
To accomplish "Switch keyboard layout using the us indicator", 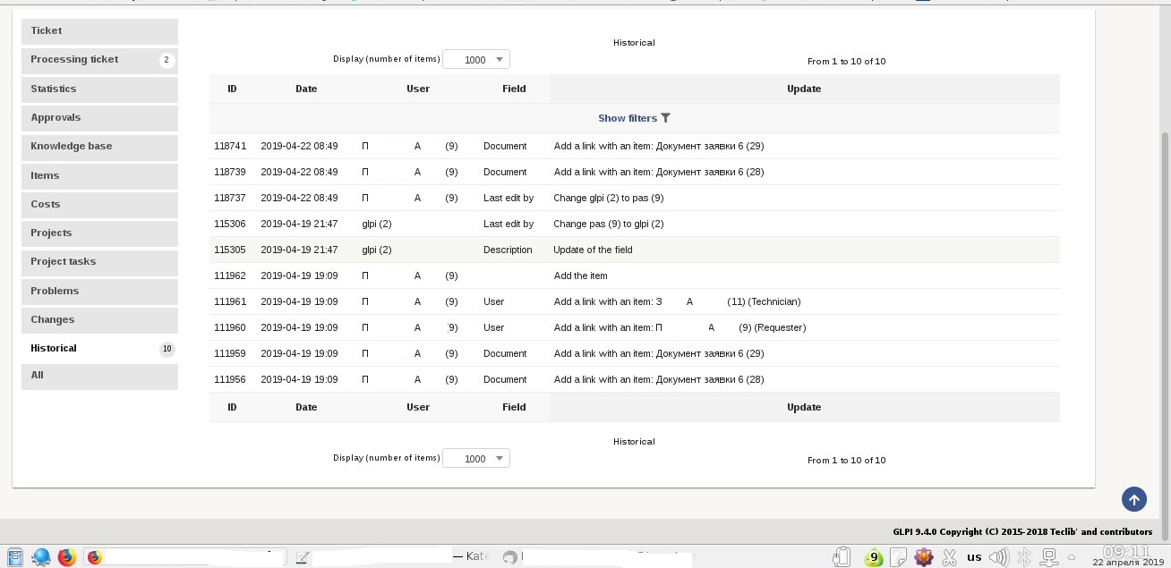I will coord(974,556).
